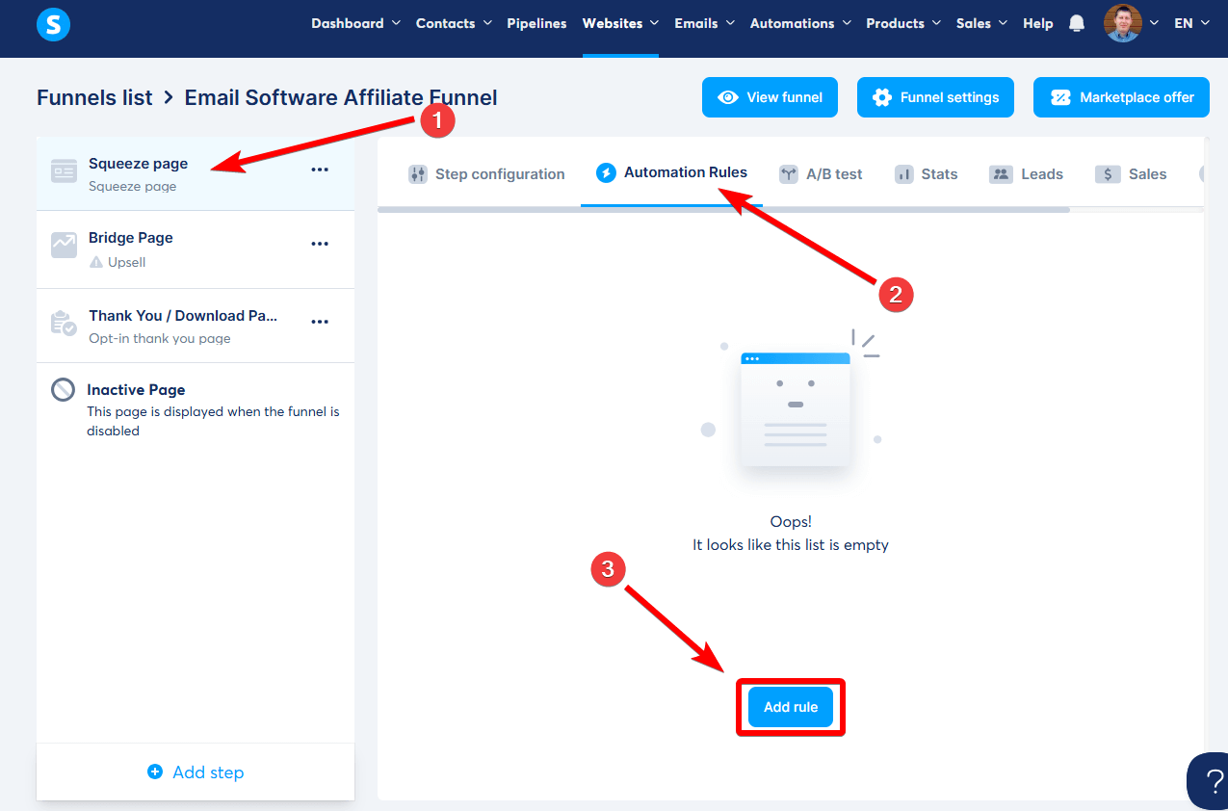The width and height of the screenshot is (1228, 811).
Task: Go back to Funnels list breadcrumb
Action: click(94, 97)
